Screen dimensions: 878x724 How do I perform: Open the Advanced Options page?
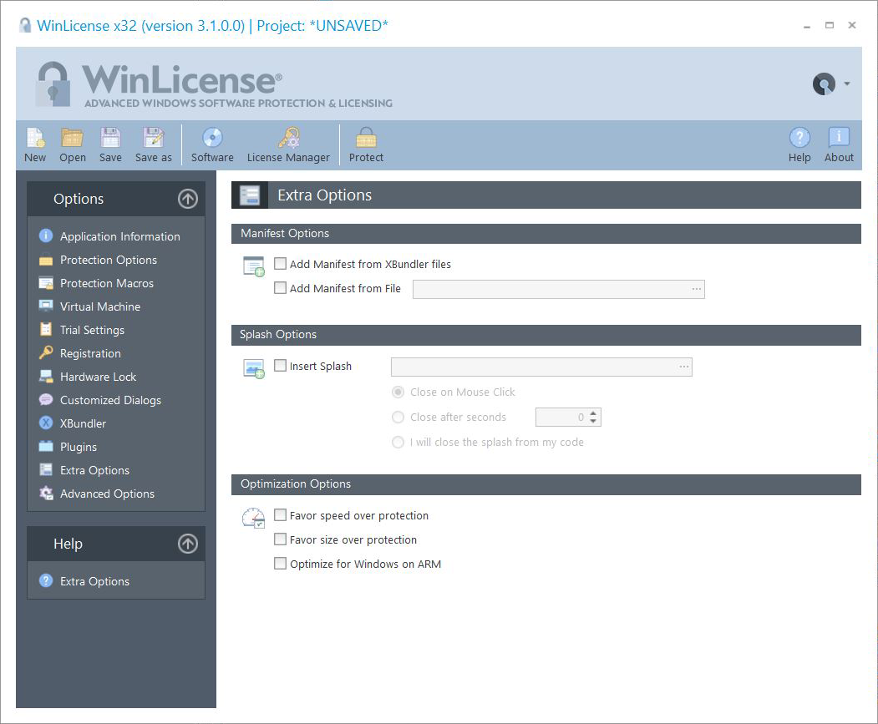pos(107,494)
